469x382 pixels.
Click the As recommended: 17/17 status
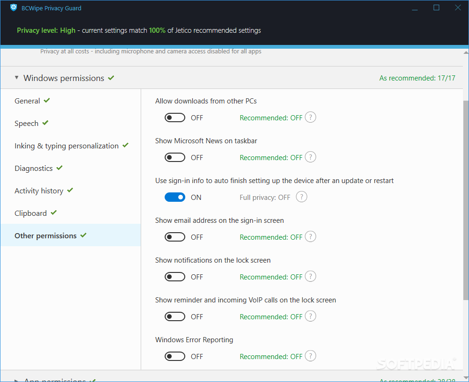point(417,78)
